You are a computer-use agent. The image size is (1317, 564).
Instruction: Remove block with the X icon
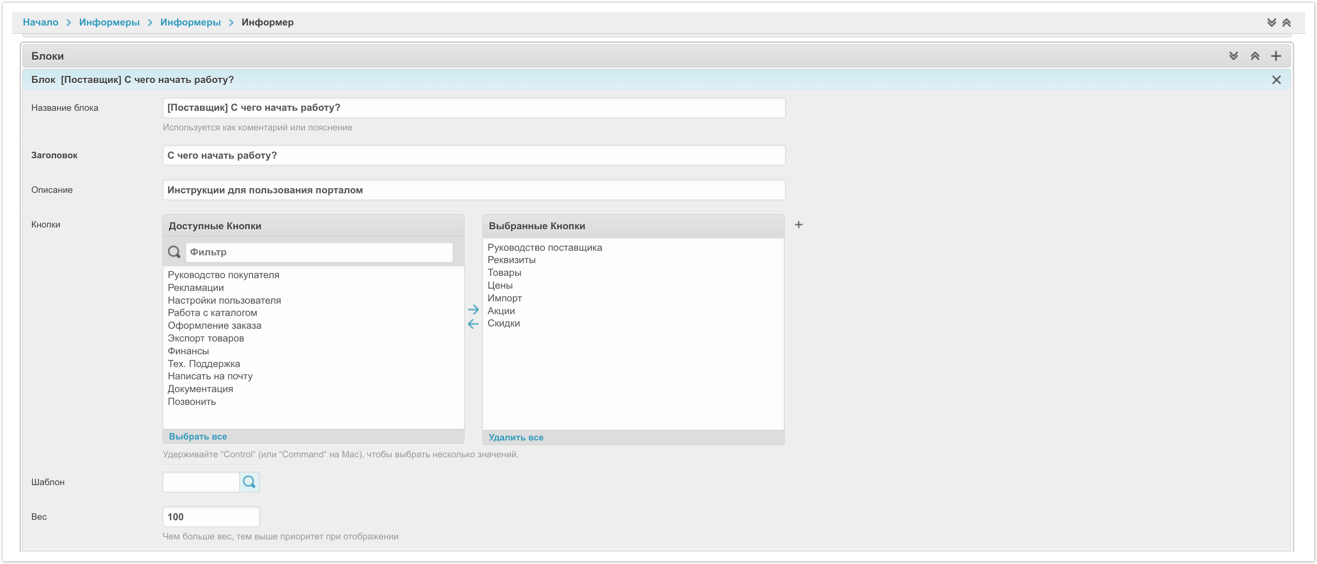[x=1276, y=80]
